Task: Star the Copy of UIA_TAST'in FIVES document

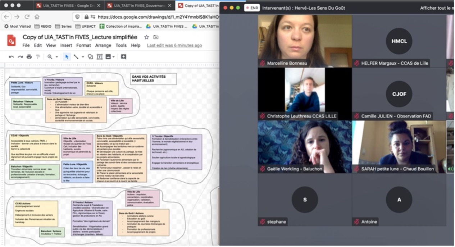Action: click(x=146, y=37)
